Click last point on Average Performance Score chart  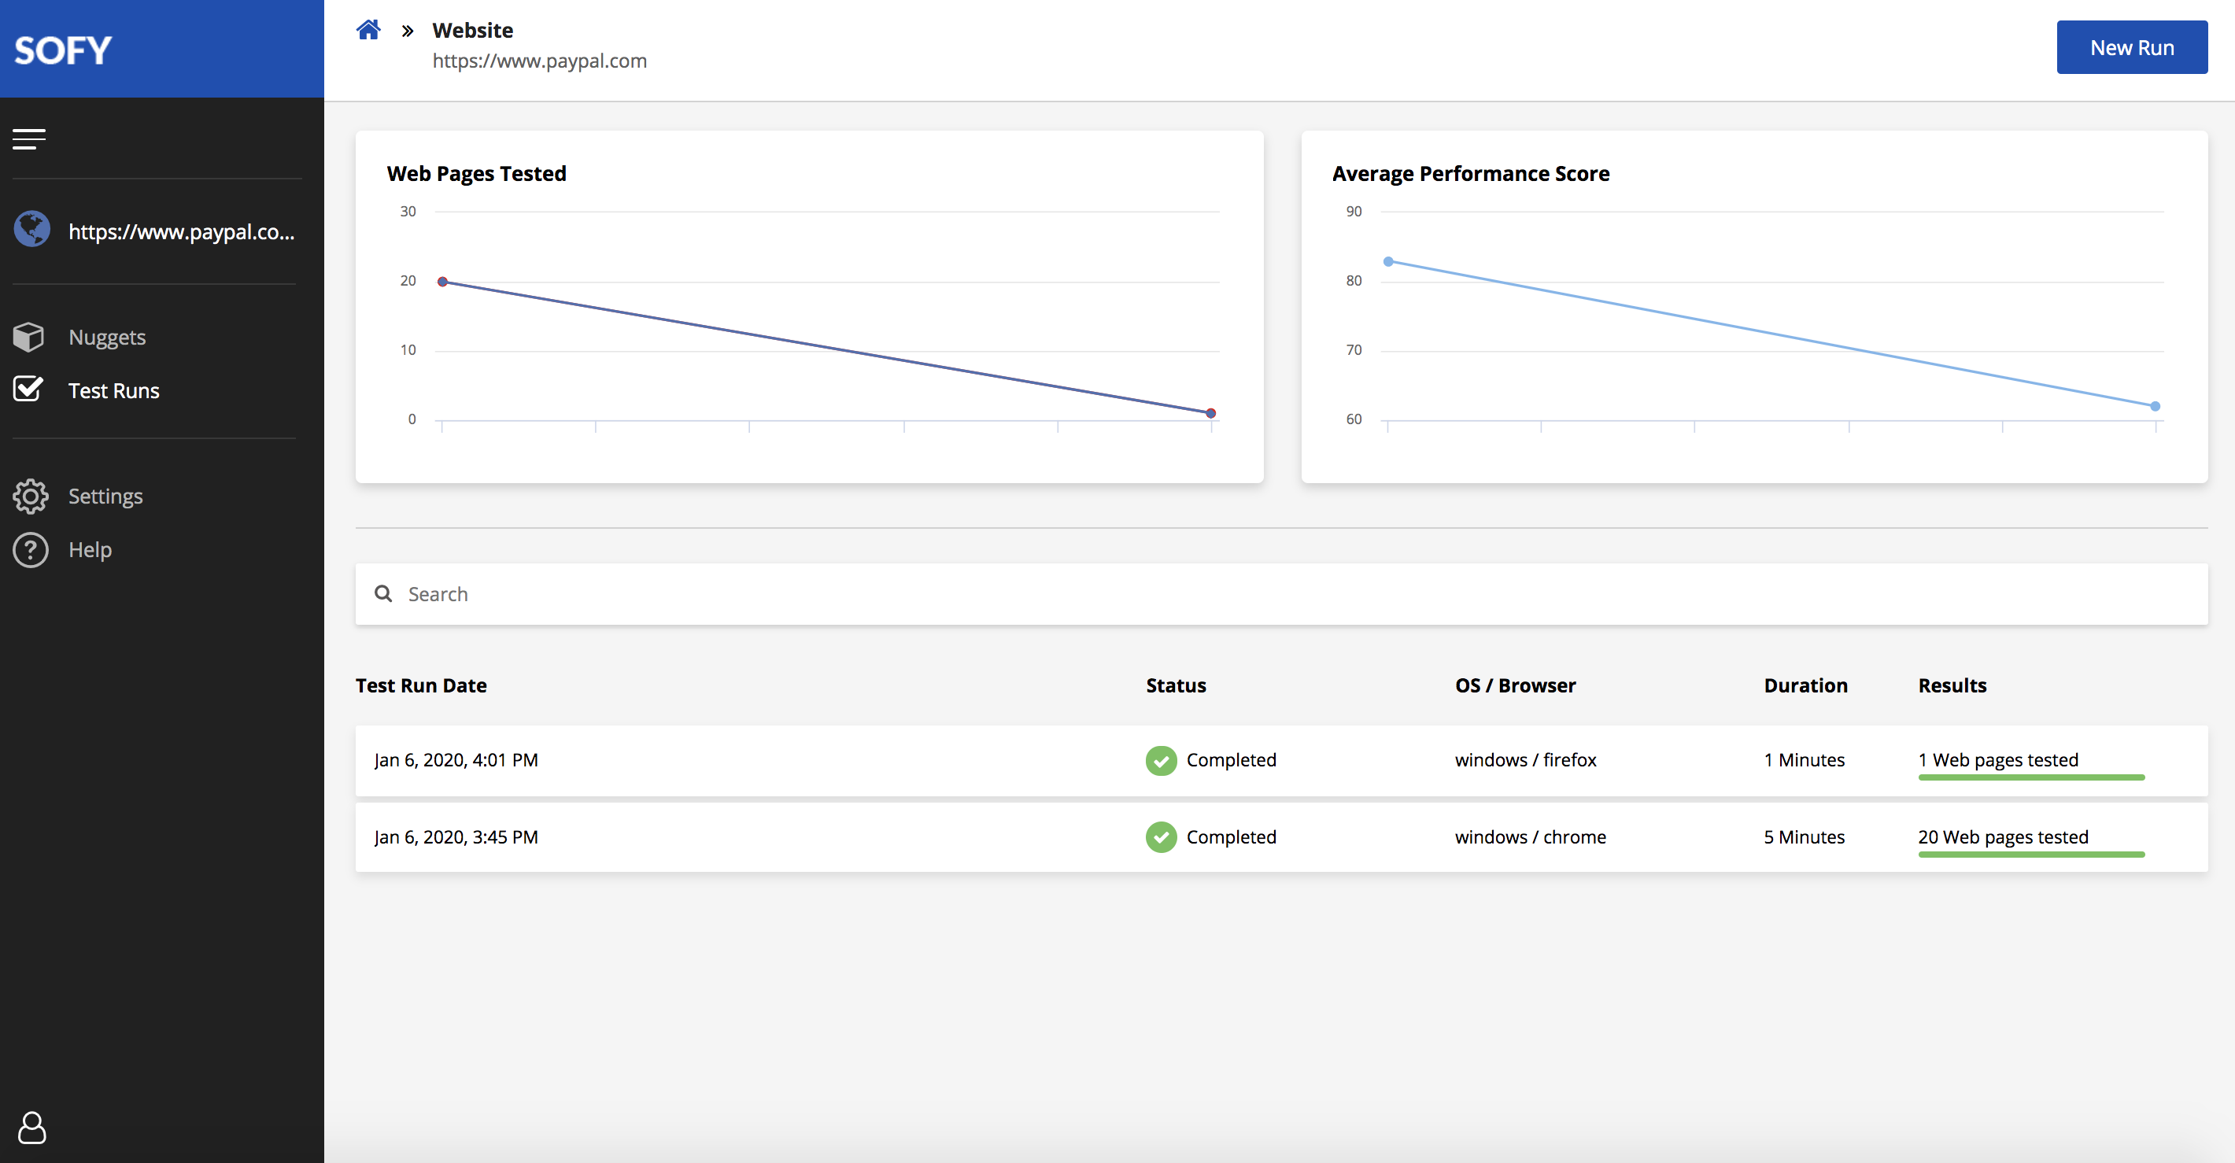[x=2156, y=406]
